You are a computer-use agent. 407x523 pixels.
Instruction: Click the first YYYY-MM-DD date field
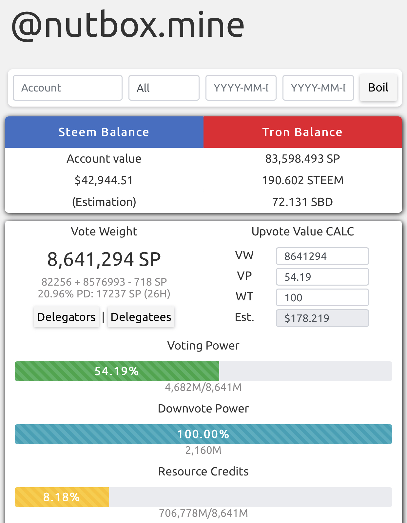point(241,88)
